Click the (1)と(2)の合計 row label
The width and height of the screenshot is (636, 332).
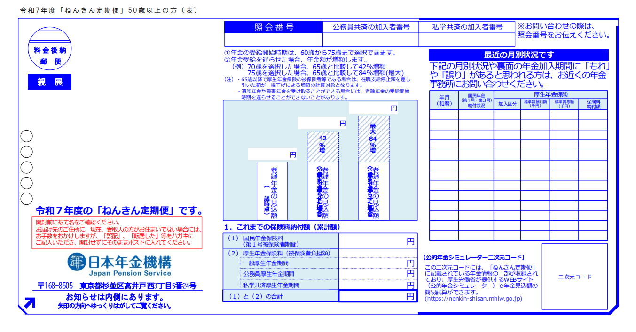(281, 296)
